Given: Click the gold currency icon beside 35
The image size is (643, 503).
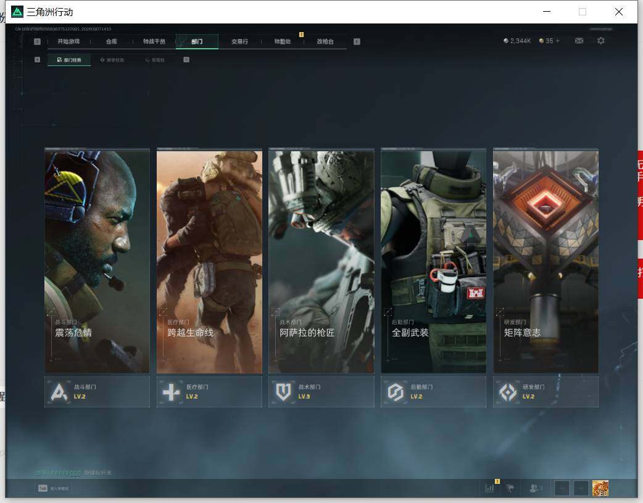Looking at the screenshot, I should [541, 41].
